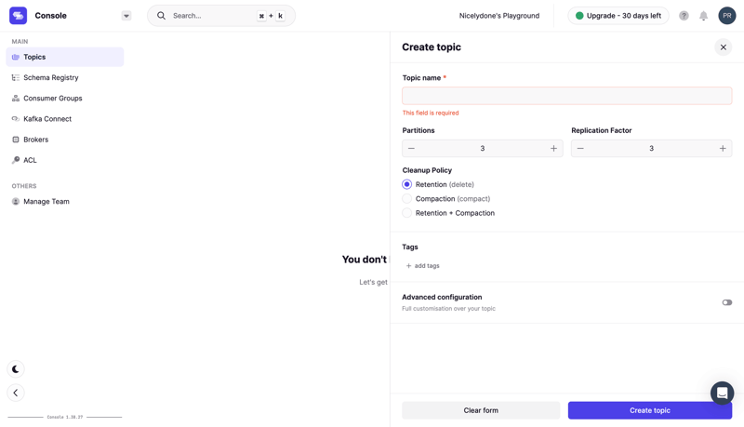Screen dimensions: 744x427
Task: Click Upgrade - 30 days left button
Action: [618, 16]
